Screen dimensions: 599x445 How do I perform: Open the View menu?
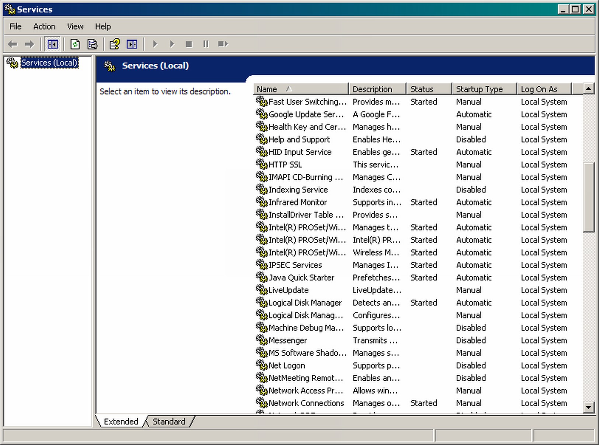click(x=75, y=27)
